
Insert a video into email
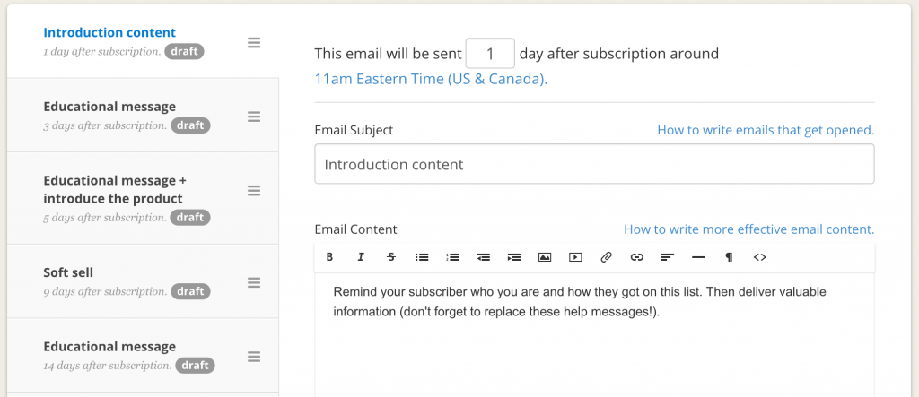575,257
